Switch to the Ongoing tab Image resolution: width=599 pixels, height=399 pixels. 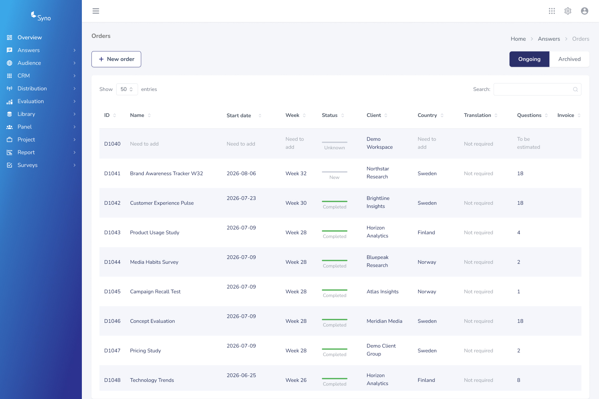coord(530,59)
